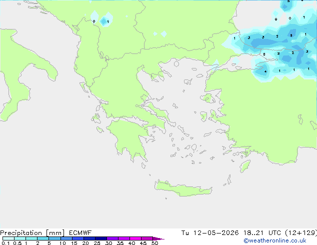Select the magenta legend swatch between 40 and 45
317x245 pixels.
tap(135, 238)
